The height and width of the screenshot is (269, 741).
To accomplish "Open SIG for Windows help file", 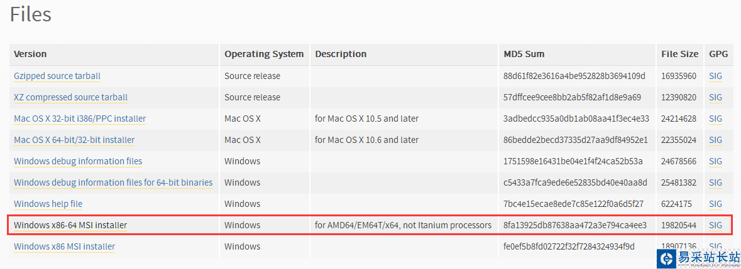I will [x=715, y=204].
